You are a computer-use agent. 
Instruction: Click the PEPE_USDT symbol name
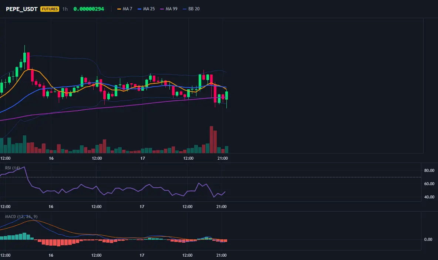pyautogui.click(x=21, y=9)
